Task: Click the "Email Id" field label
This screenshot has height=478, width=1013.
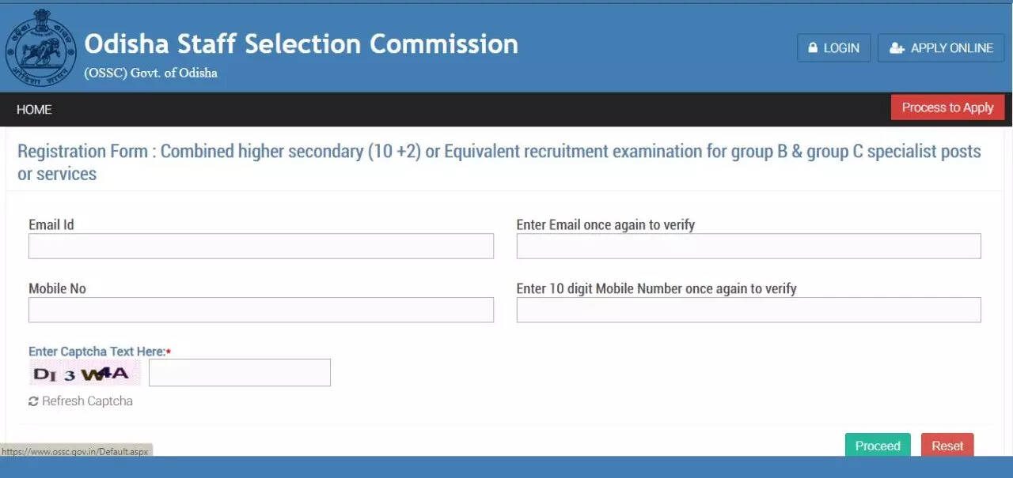Action: 51,225
